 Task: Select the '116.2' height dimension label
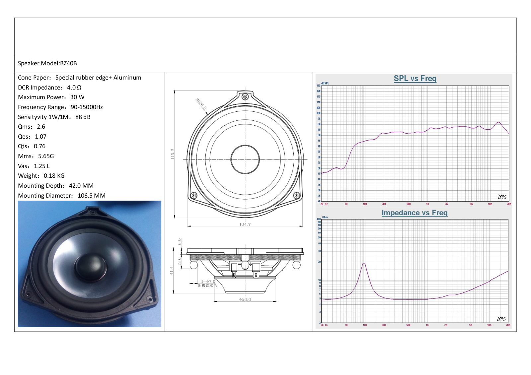coord(173,154)
